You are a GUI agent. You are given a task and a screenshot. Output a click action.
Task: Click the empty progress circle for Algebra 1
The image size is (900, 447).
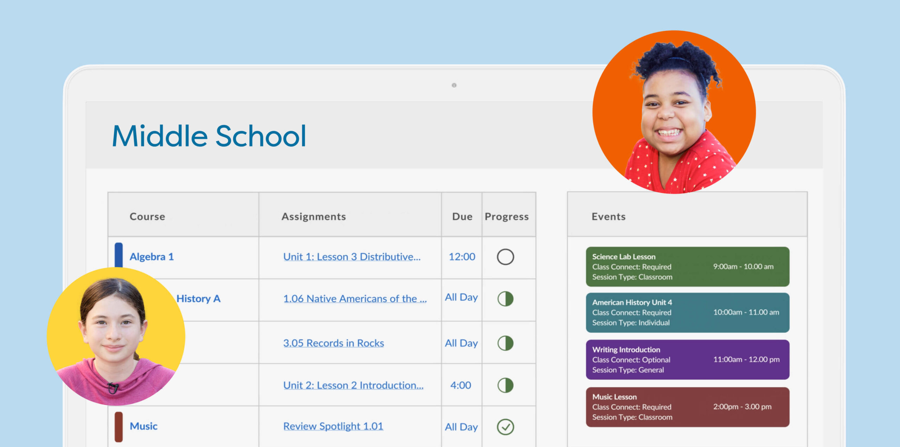505,257
